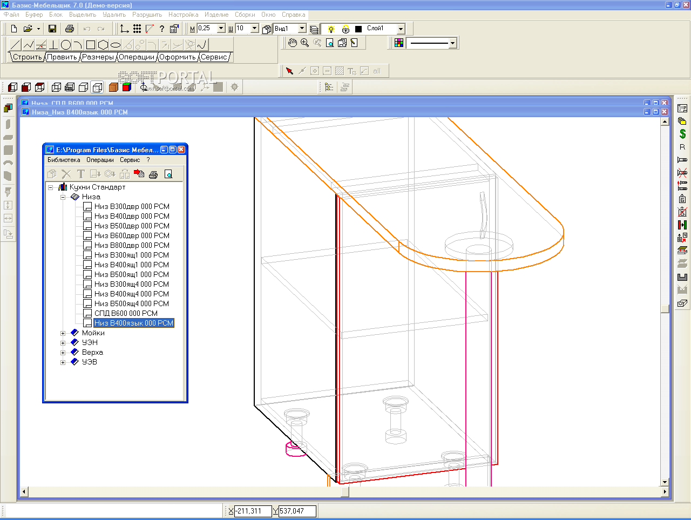Select the line segment drawing tool
Viewport: 691px width, 520px height.
click(16, 45)
